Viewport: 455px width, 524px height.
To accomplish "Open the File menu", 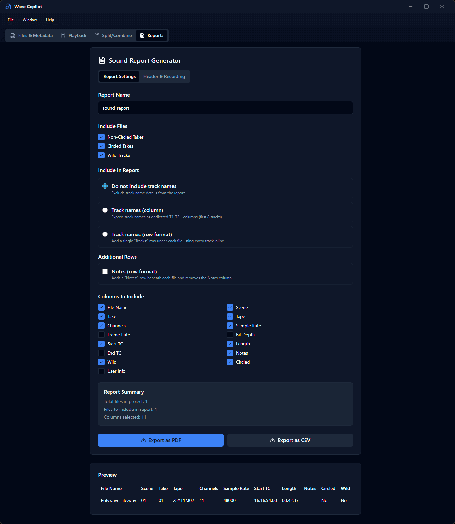I will (11, 20).
